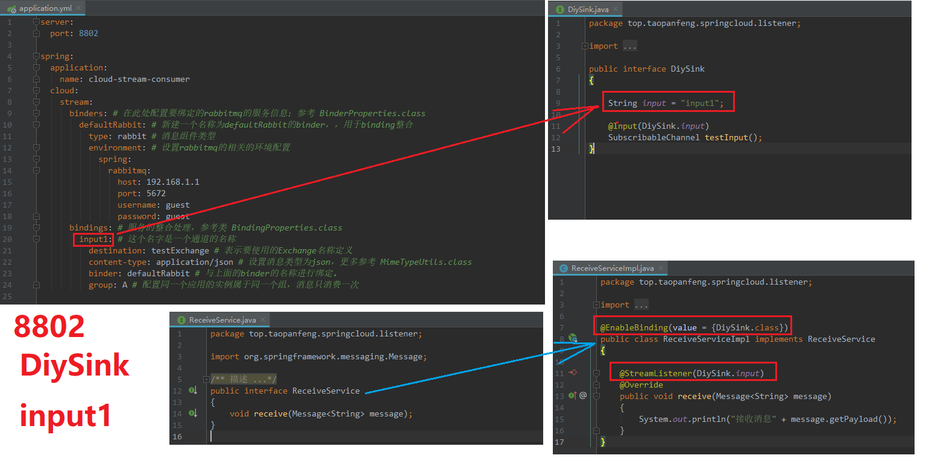
Task: Click line number 9 in DiySink.java gutter
Action: (558, 104)
